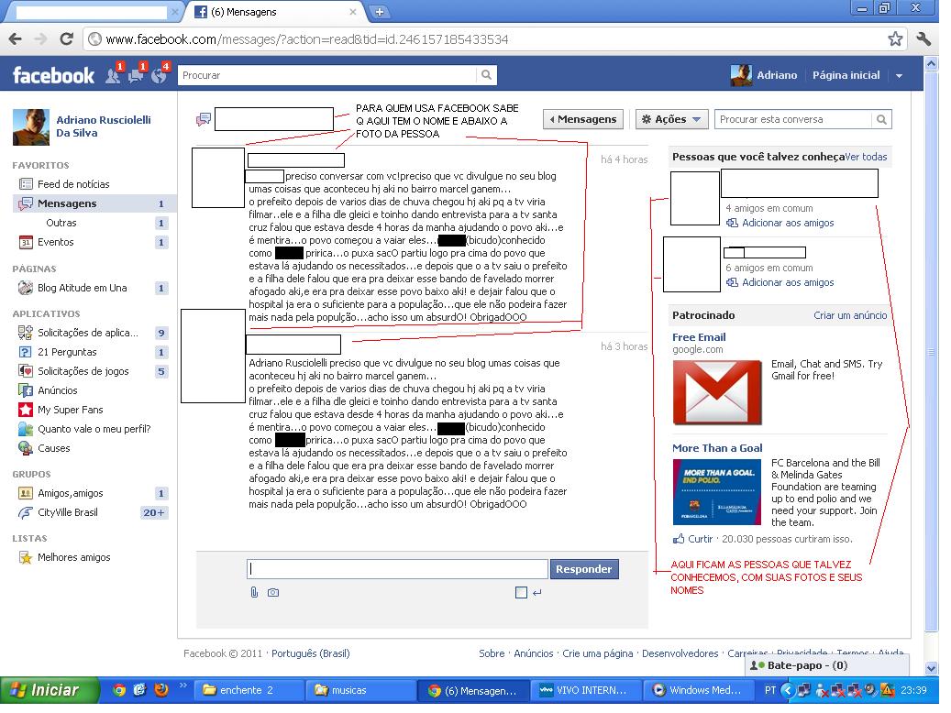Click Criar um anúncio link
This screenshot has height=713, width=951.
click(x=850, y=315)
